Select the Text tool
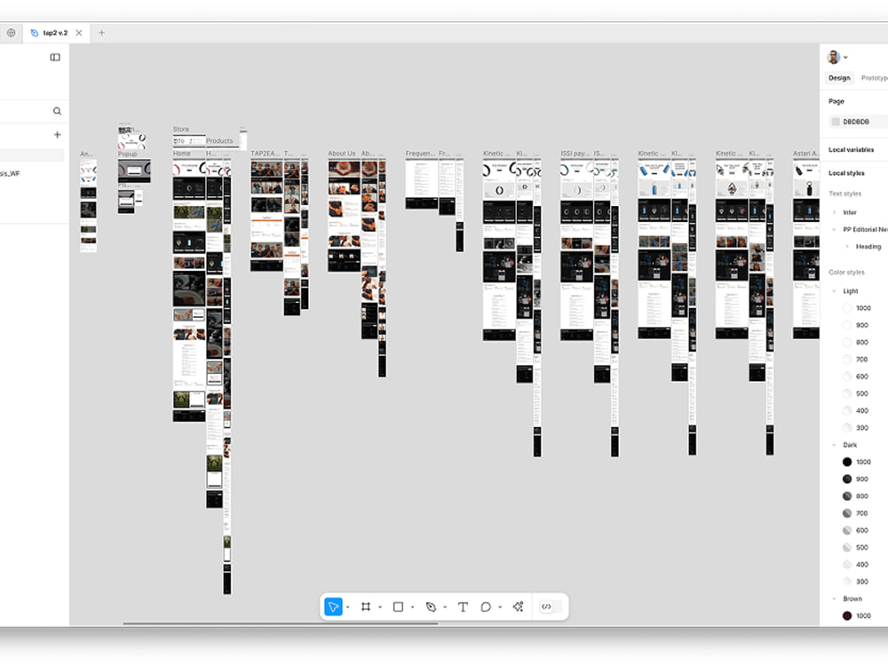The width and height of the screenshot is (888, 666). (463, 607)
